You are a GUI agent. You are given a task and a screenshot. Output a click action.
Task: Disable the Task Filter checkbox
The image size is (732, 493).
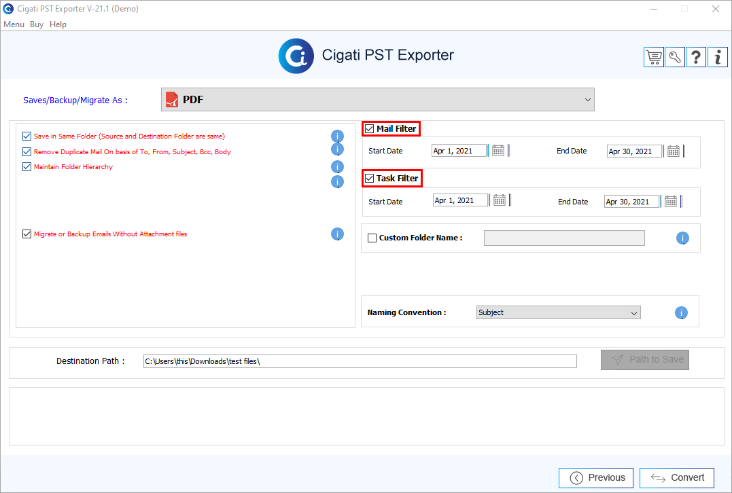point(369,178)
